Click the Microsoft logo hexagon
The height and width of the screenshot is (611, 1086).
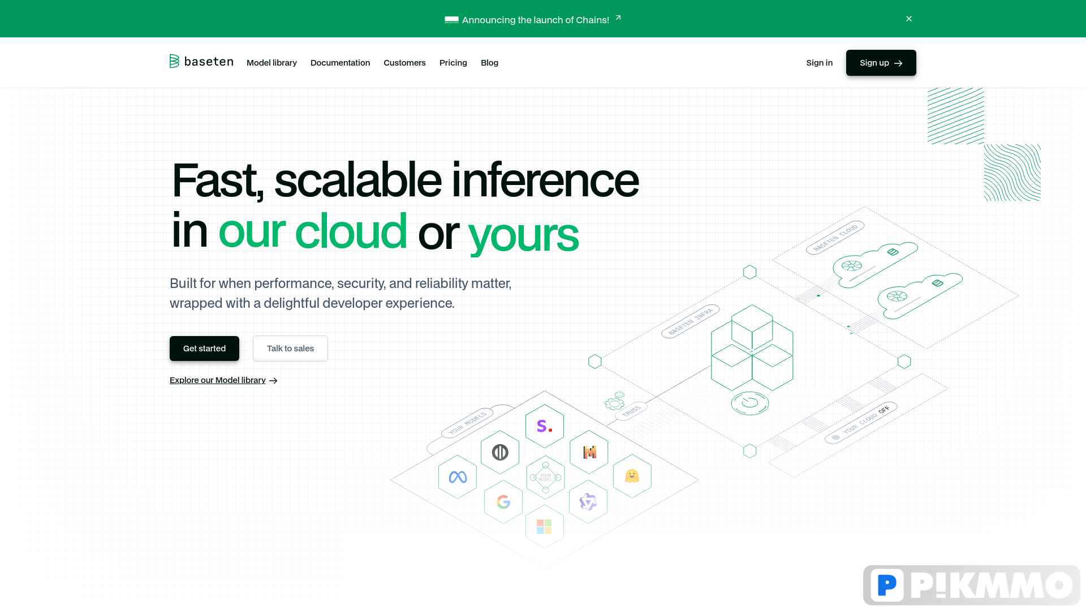point(544,527)
